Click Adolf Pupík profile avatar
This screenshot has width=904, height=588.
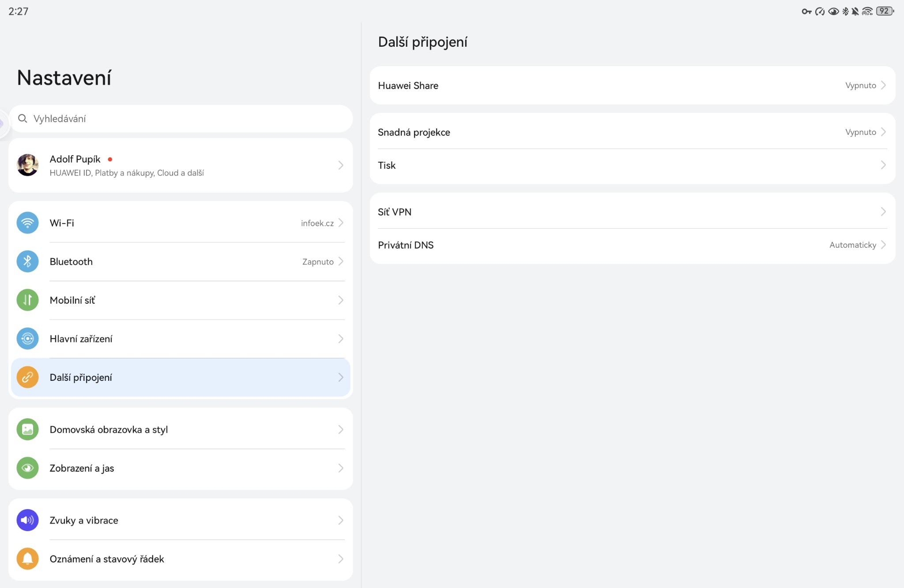coord(27,165)
